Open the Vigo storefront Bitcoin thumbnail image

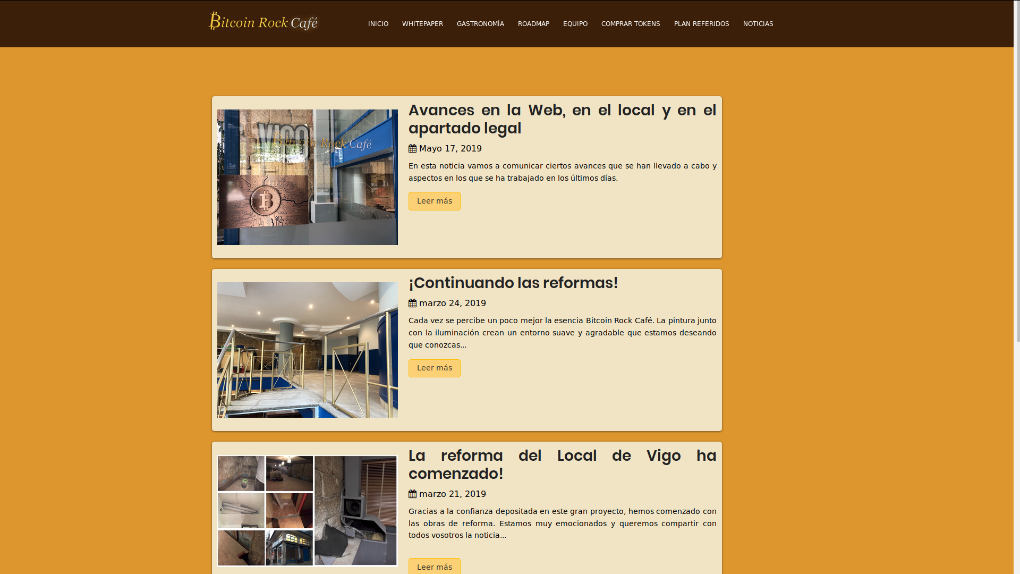pyautogui.click(x=307, y=177)
